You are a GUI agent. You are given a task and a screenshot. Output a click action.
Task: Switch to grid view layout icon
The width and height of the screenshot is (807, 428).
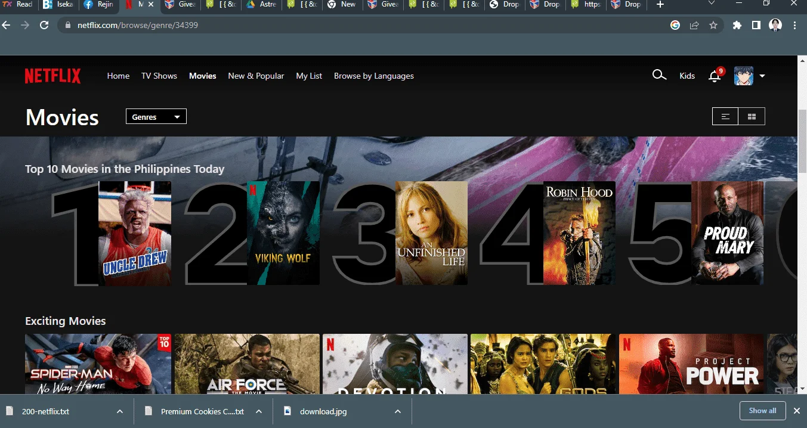coord(752,116)
